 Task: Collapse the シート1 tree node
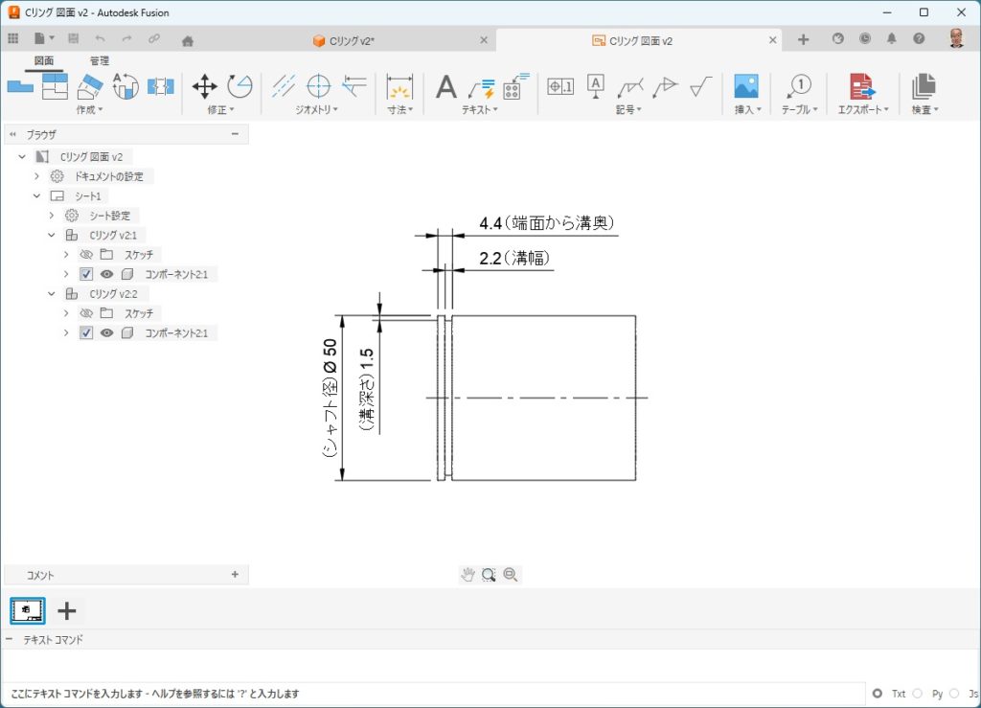[37, 195]
